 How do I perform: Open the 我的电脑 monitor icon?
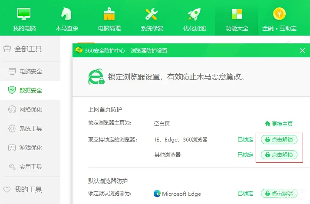24,14
